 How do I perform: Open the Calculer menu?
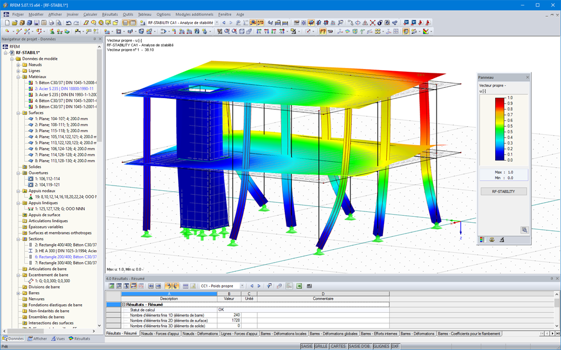tap(90, 15)
